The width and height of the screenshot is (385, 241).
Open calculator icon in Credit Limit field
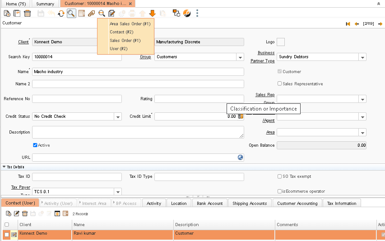241,116
